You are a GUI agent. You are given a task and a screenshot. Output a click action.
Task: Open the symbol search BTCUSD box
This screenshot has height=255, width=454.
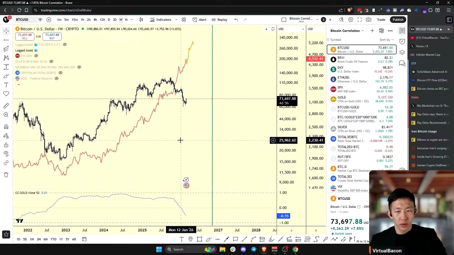(26, 20)
